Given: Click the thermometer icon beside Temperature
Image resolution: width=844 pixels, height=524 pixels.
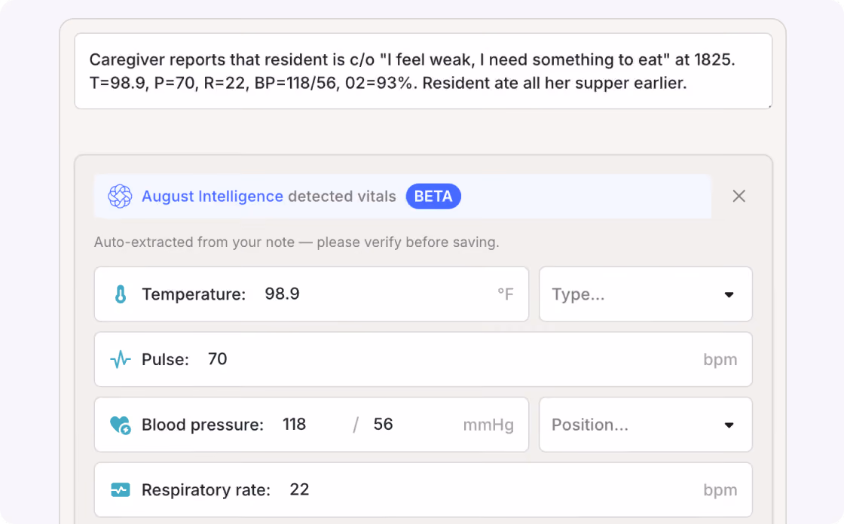Looking at the screenshot, I should 121,294.
